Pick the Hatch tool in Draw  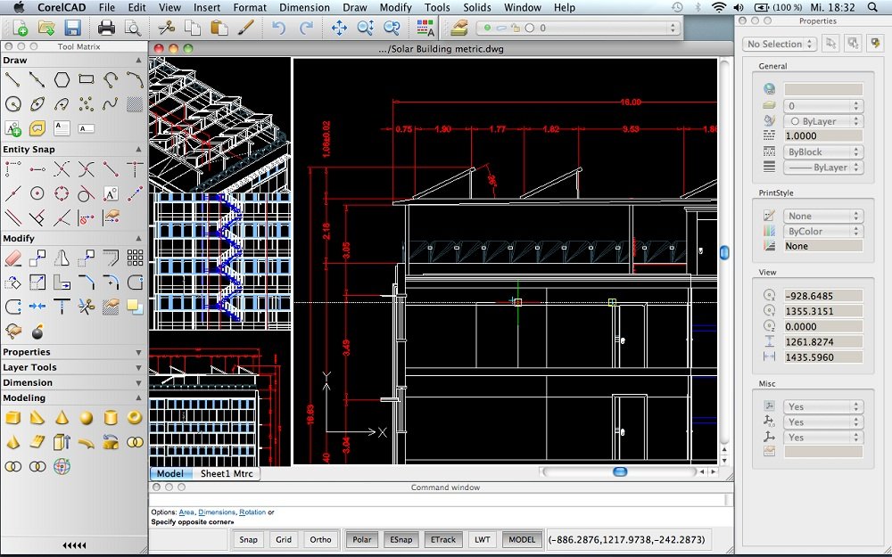(x=135, y=104)
